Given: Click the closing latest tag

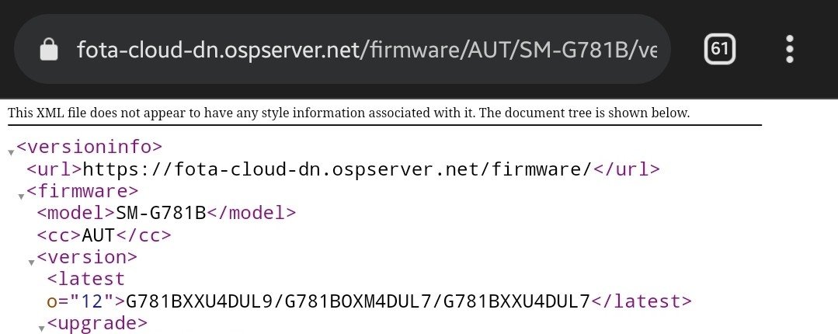Looking at the screenshot, I should coord(642,301).
